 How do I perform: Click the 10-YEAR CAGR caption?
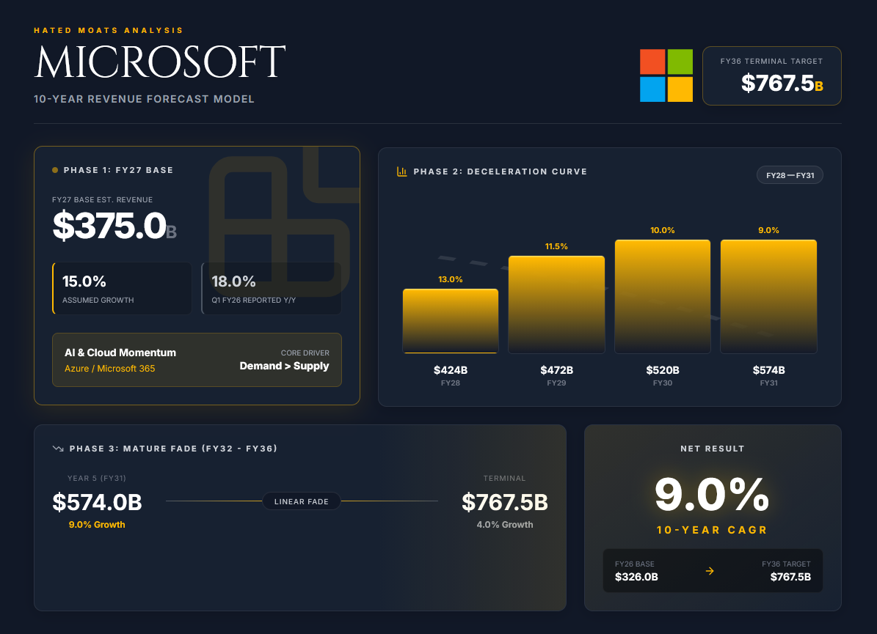tap(712, 529)
